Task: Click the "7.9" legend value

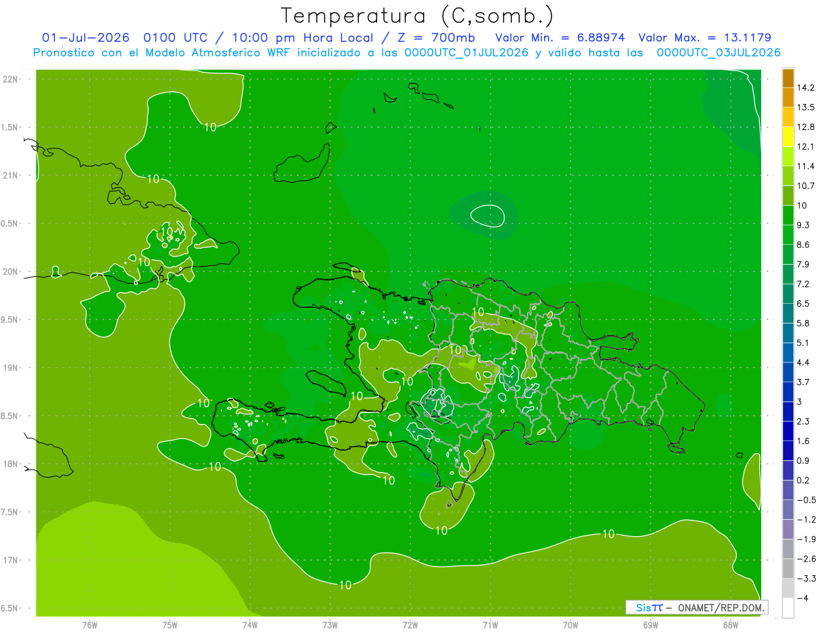Action: [x=804, y=264]
